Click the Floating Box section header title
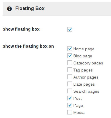The width and height of the screenshot is (111, 118). click(x=30, y=9)
